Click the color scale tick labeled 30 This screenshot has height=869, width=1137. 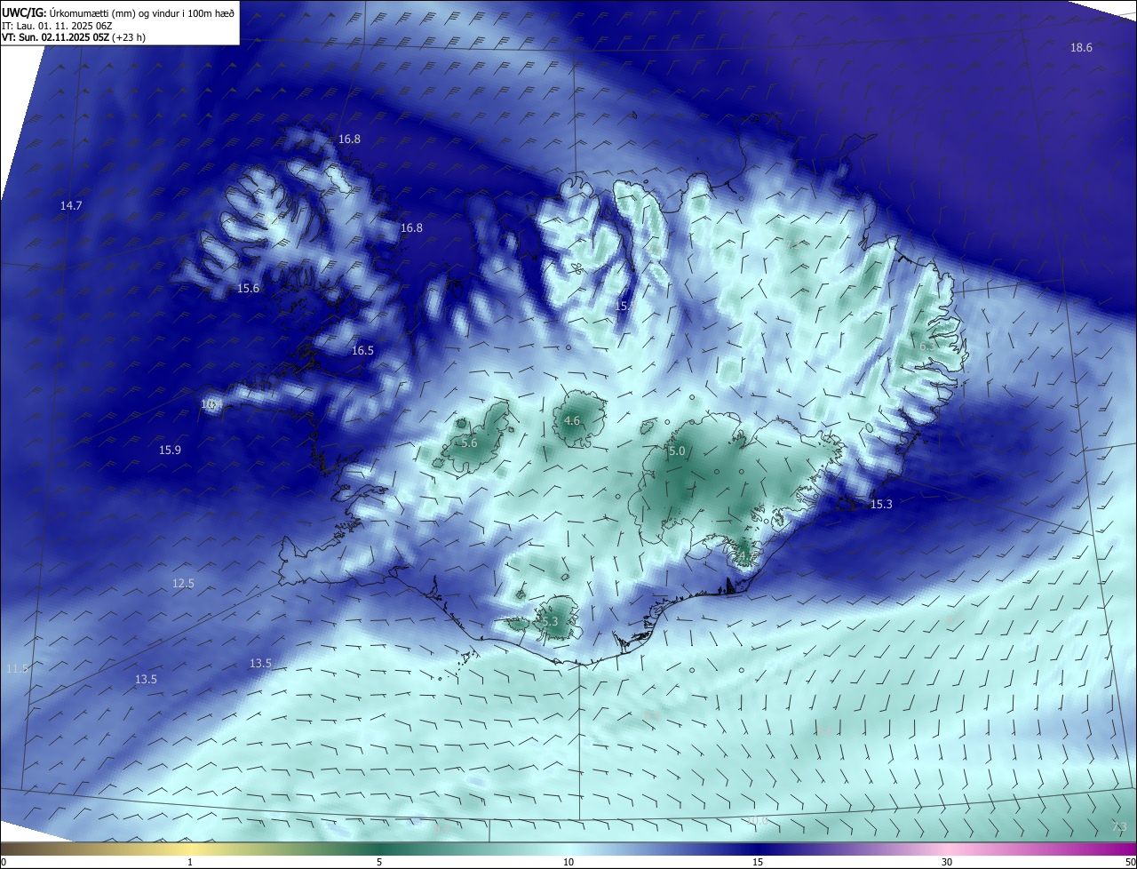tap(947, 862)
